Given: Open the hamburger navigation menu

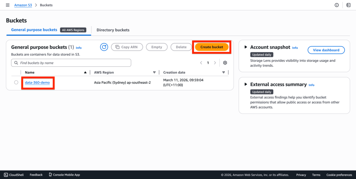Looking at the screenshot, I should (x=8, y=5).
